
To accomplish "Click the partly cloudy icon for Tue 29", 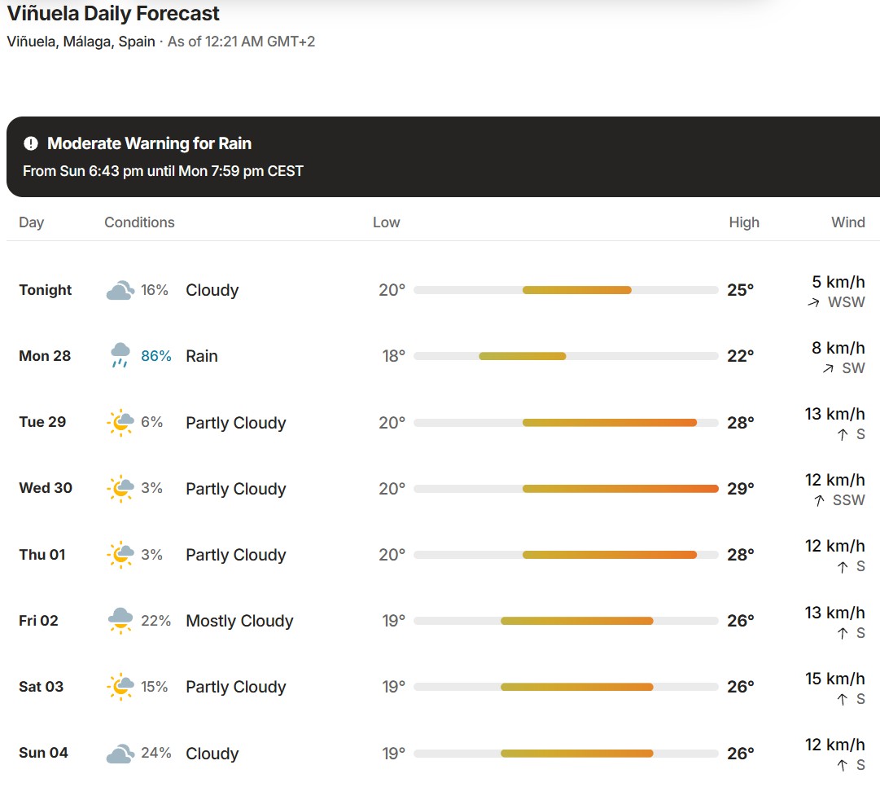I will [x=120, y=423].
